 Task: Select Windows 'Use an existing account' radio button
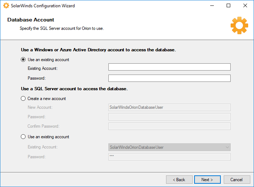23,60
